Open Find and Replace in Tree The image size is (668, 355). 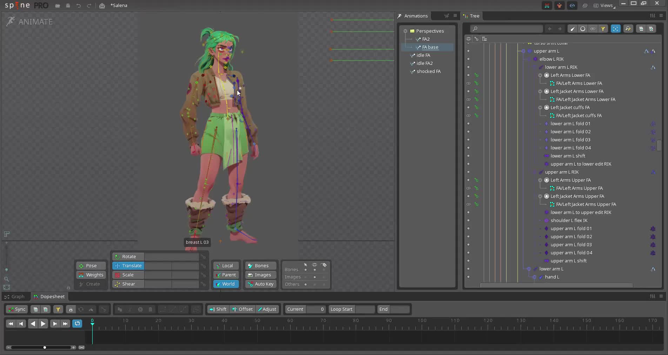628,29
